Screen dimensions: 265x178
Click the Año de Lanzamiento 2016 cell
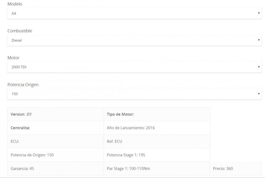pyautogui.click(x=157, y=128)
